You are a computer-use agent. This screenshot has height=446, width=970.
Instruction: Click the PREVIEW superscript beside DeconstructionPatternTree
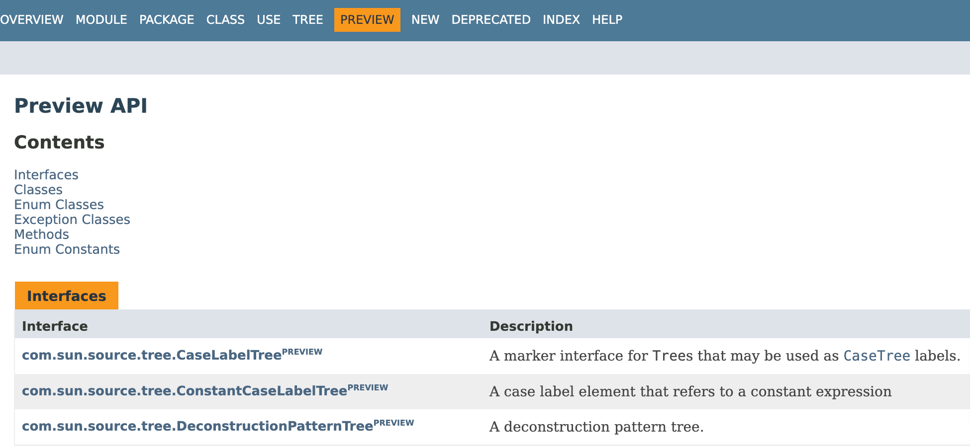click(393, 423)
